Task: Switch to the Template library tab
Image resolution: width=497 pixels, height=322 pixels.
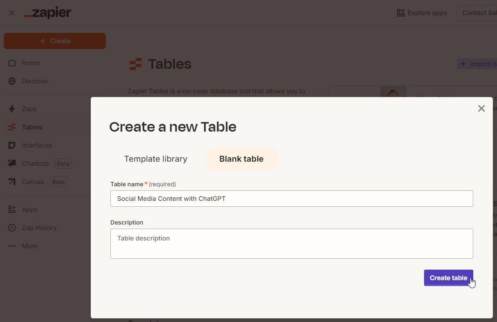Action: pos(155,159)
